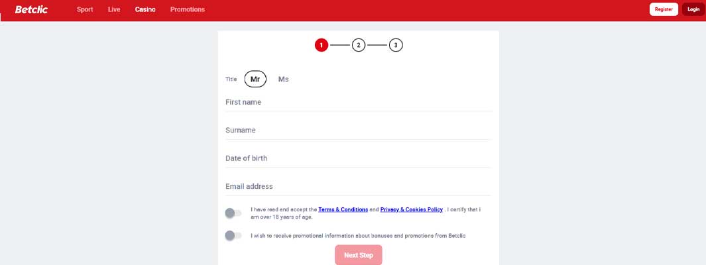Enable promotional information toggle
The image size is (706, 265).
click(233, 235)
